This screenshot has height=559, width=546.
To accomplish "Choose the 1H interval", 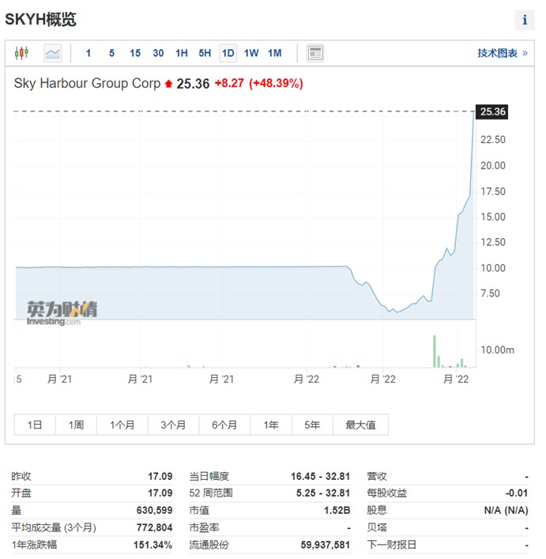I will tap(182, 54).
